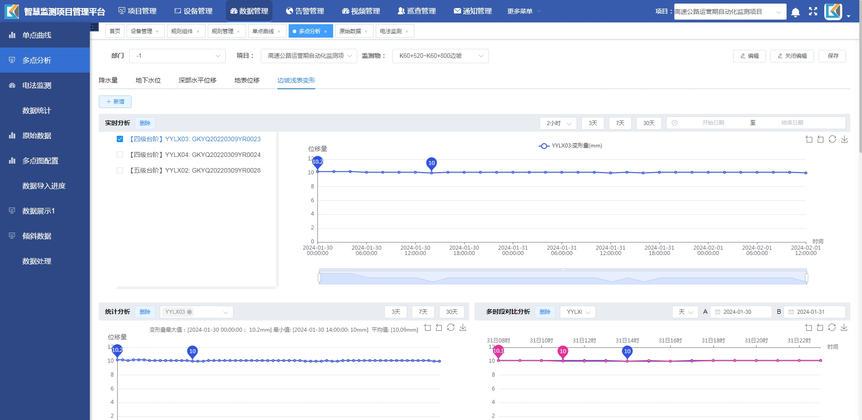This screenshot has height=420, width=862.
Task: Download the multi-period comparison chart
Action: tap(844, 328)
